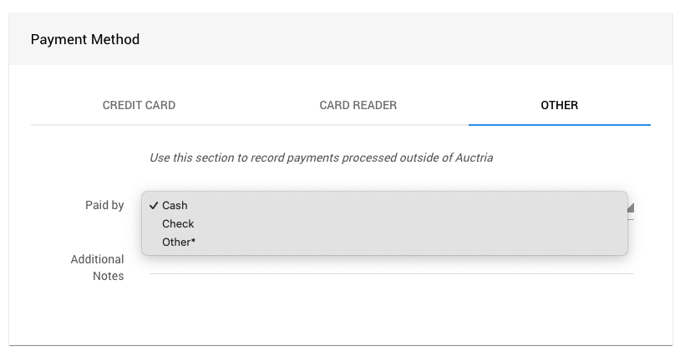Click the Paid by label
This screenshot has height=360, width=685.
(104, 206)
